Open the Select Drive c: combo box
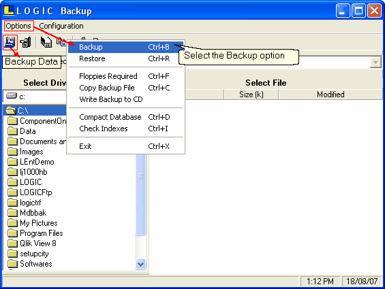 (x=35, y=97)
